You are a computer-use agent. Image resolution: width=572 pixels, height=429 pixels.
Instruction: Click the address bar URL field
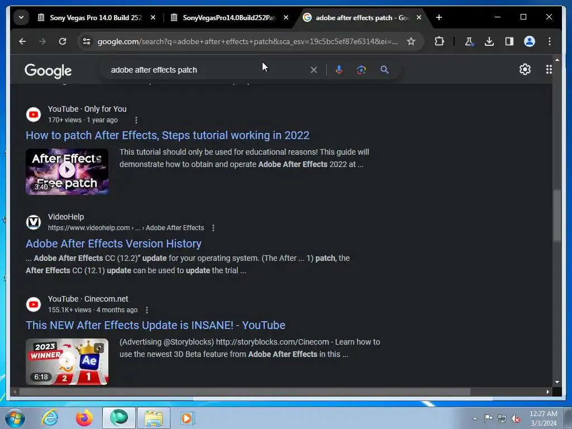[x=247, y=41]
